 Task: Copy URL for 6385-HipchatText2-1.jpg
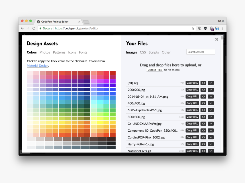(192, 110)
